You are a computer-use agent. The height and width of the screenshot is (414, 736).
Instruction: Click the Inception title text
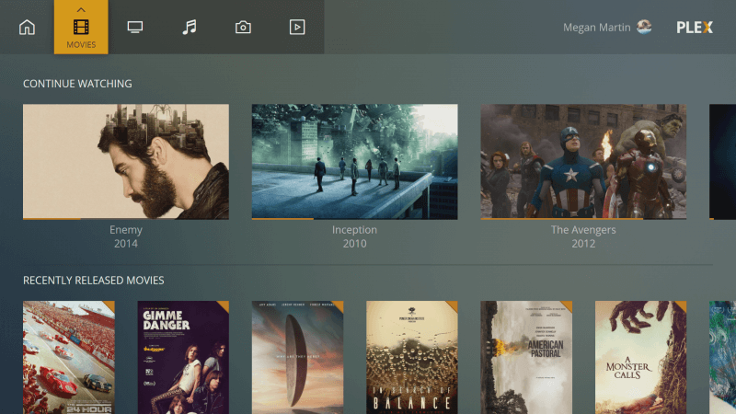coord(354,230)
